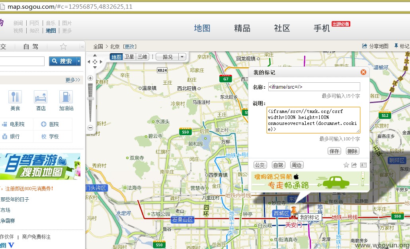Open the 自驾春游 搜狗地图 banner
Viewport: 410px width, 249px height.
40,167
